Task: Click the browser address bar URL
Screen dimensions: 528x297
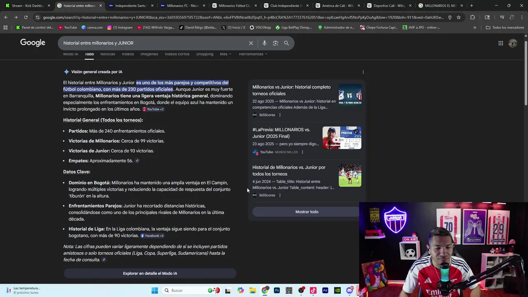Action: pos(243,17)
